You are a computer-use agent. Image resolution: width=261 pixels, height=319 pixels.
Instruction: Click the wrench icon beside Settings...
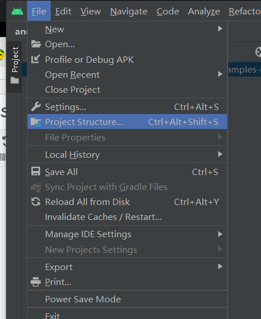pos(36,107)
